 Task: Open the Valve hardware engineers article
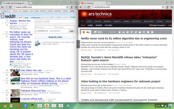120,81
